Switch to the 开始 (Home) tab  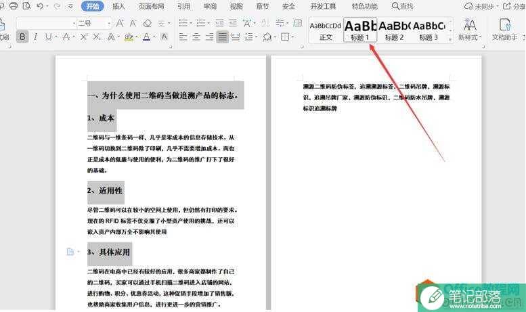tap(93, 6)
